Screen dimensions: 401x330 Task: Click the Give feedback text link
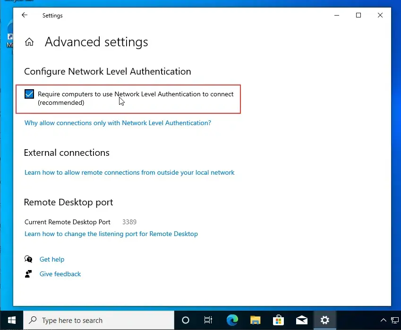tap(60, 274)
